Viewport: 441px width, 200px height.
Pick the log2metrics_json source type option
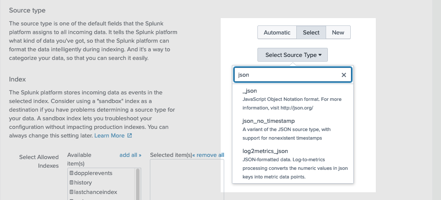[292, 164]
